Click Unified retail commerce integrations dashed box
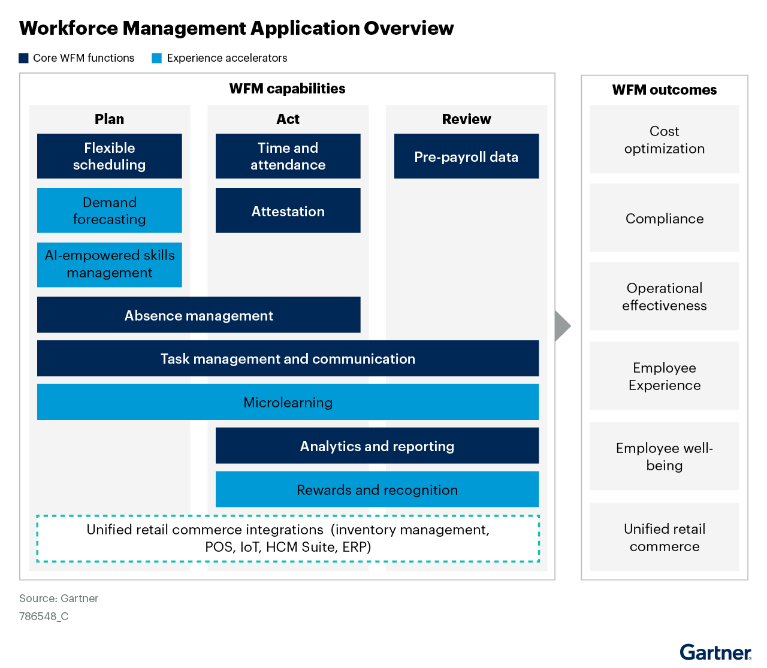767x668 pixels. click(288, 538)
